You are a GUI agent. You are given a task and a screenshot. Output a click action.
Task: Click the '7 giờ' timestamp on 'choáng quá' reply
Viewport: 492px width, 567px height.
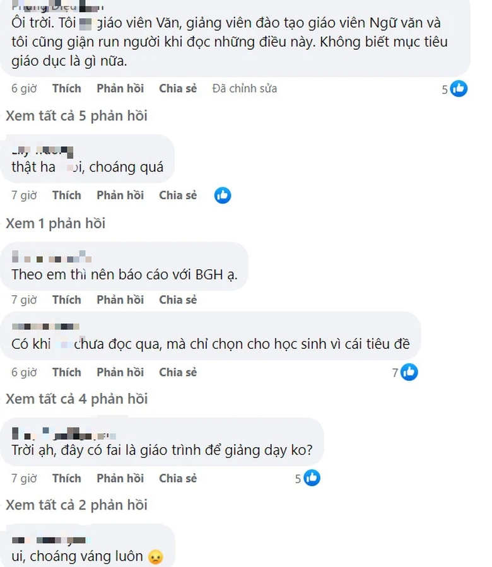23,196
